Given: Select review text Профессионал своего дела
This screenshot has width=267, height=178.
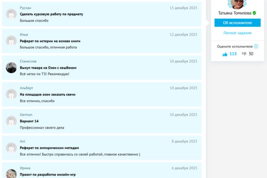Looking at the screenshot, I should [x=42, y=128].
